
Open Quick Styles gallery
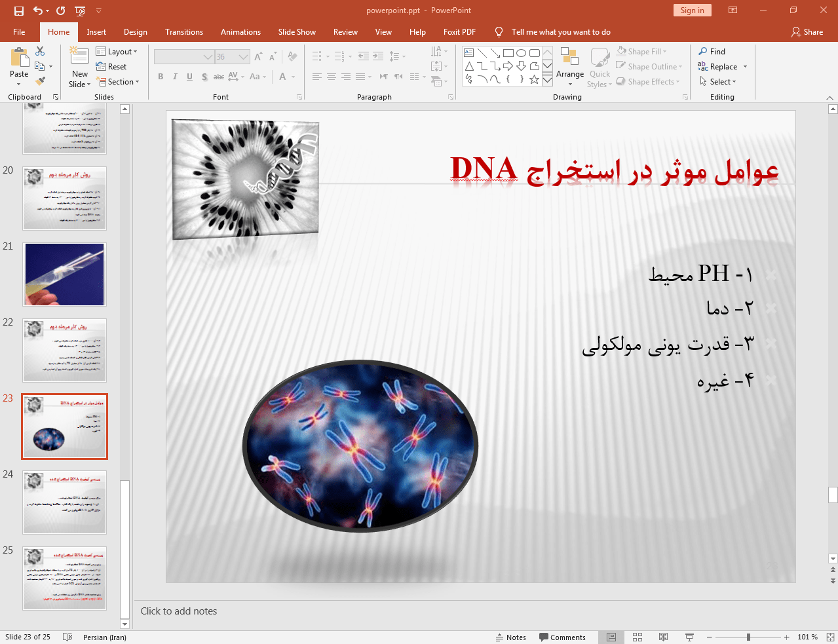(600, 67)
